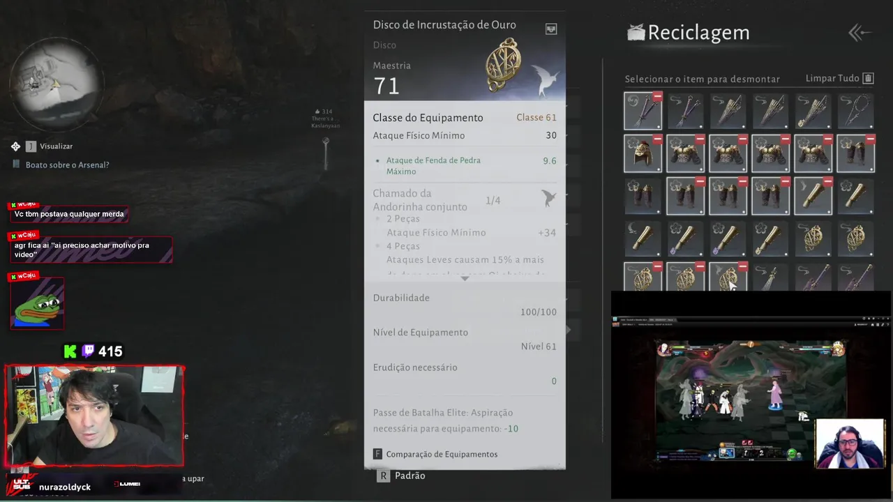893x502 pixels.
Task: Deselect first disc in bottom row via minus
Action: [x=657, y=267]
